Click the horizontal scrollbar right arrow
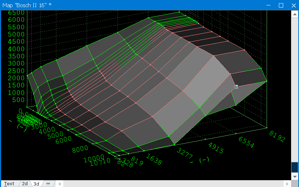 287,184
